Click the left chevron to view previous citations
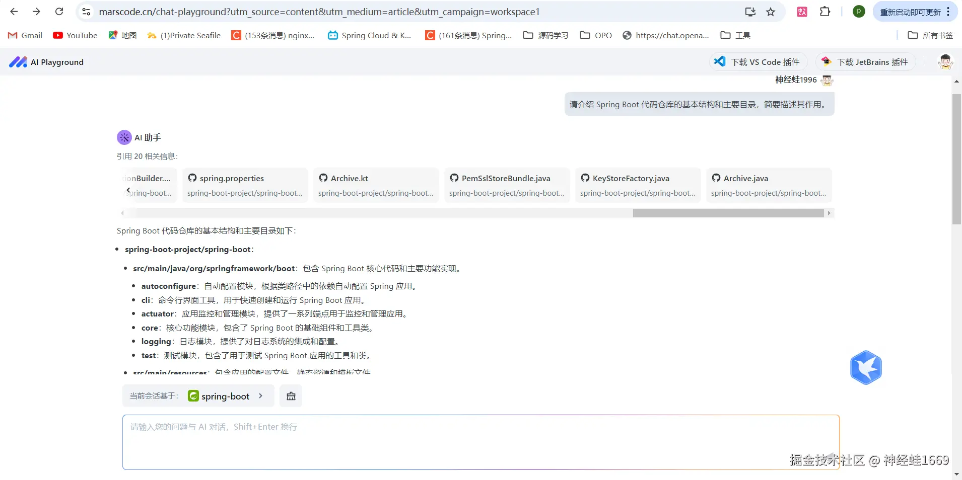962x480 pixels. pyautogui.click(x=129, y=190)
